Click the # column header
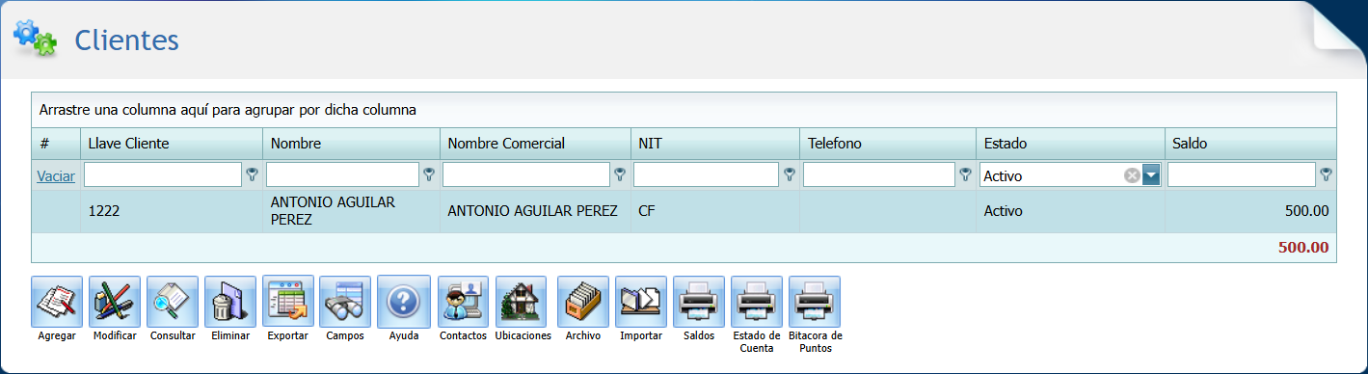1368x374 pixels. click(x=56, y=144)
